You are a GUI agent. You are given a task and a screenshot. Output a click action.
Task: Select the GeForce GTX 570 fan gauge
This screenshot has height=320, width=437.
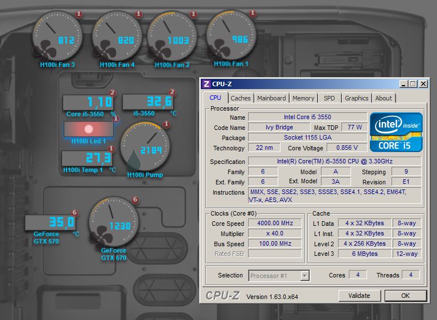(114, 221)
